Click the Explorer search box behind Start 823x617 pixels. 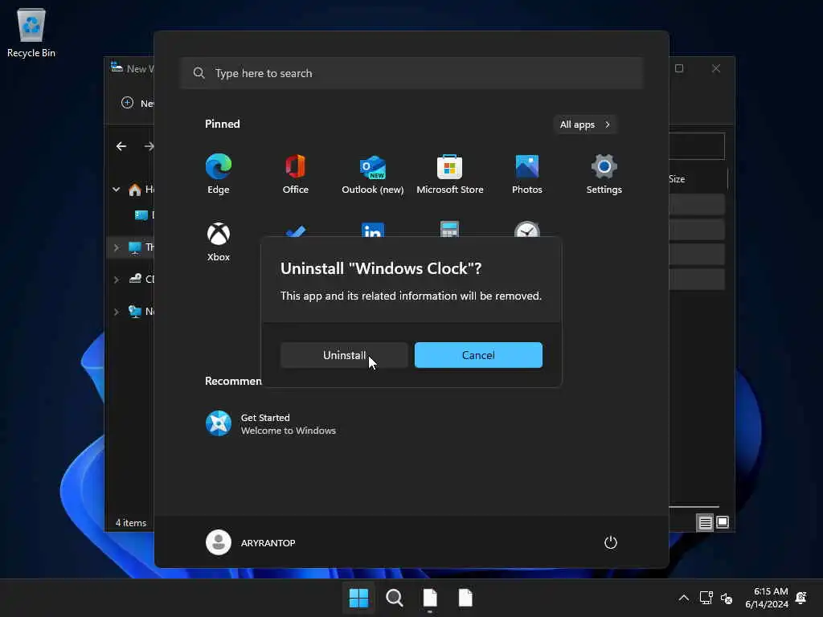pos(697,146)
